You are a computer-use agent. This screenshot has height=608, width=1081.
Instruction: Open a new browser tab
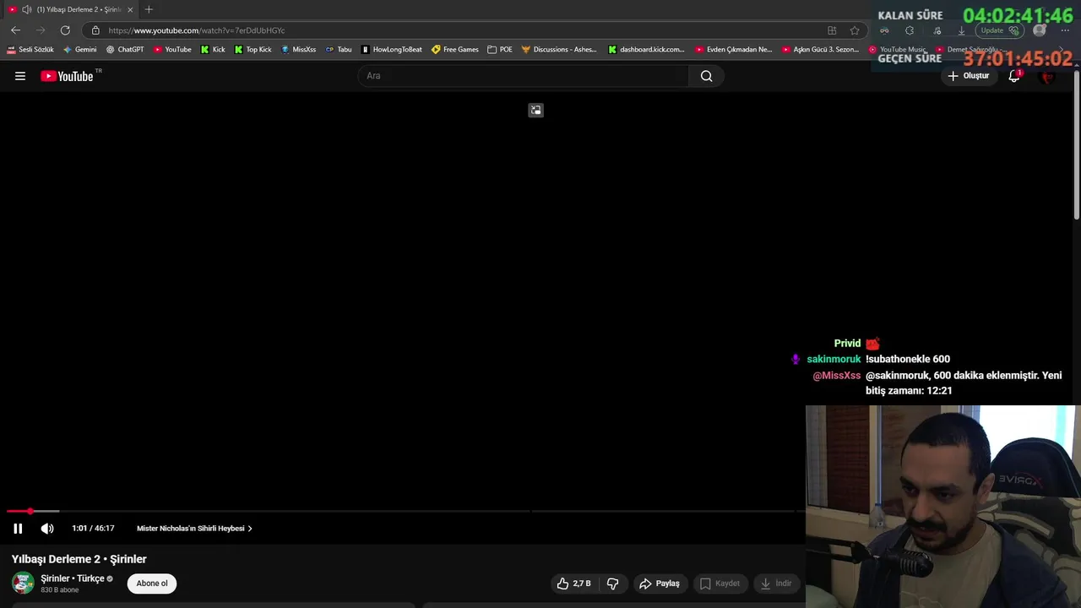pyautogui.click(x=149, y=9)
